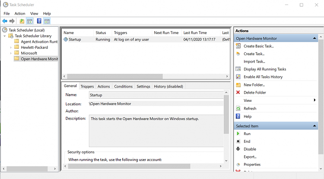The height and width of the screenshot is (179, 324).
Task: Click the left tree pane scrollbar right arrow
Action: [x=55, y=169]
